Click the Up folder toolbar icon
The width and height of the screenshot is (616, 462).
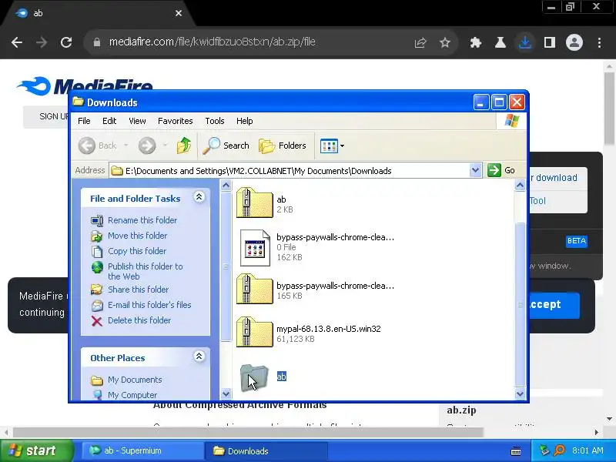(183, 146)
